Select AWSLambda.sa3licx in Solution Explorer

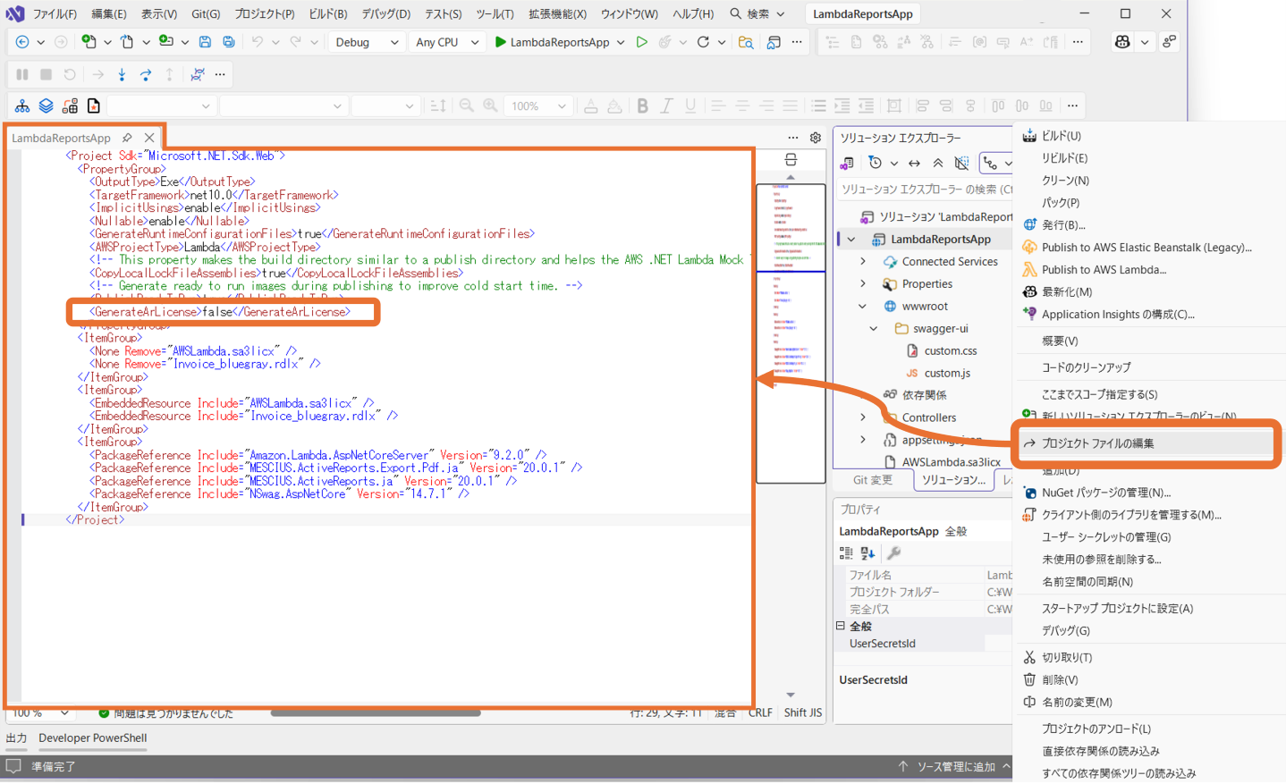(x=951, y=462)
